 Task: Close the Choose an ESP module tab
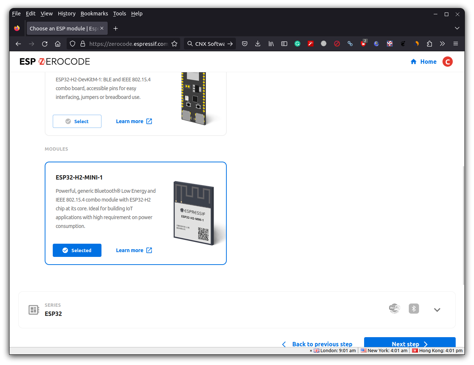(102, 28)
